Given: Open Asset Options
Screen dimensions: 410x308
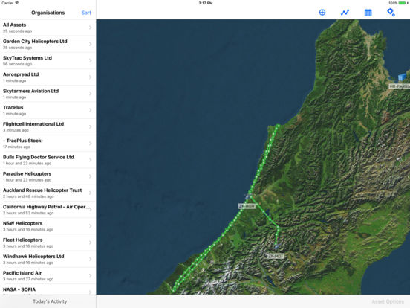Looking at the screenshot, I should point(388,301).
